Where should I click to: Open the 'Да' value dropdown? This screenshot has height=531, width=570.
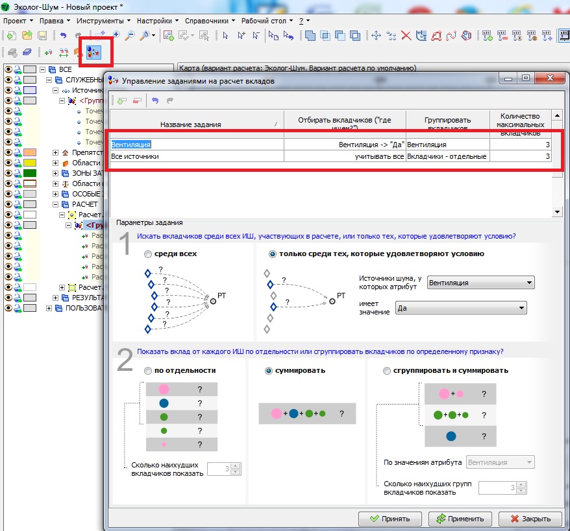460,309
